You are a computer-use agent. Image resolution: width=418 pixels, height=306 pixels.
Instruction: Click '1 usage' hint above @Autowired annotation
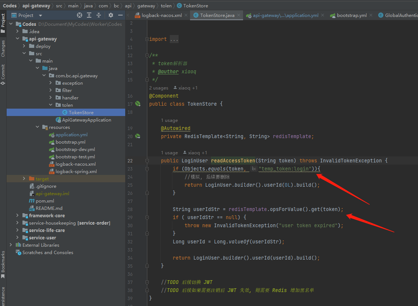(169, 120)
